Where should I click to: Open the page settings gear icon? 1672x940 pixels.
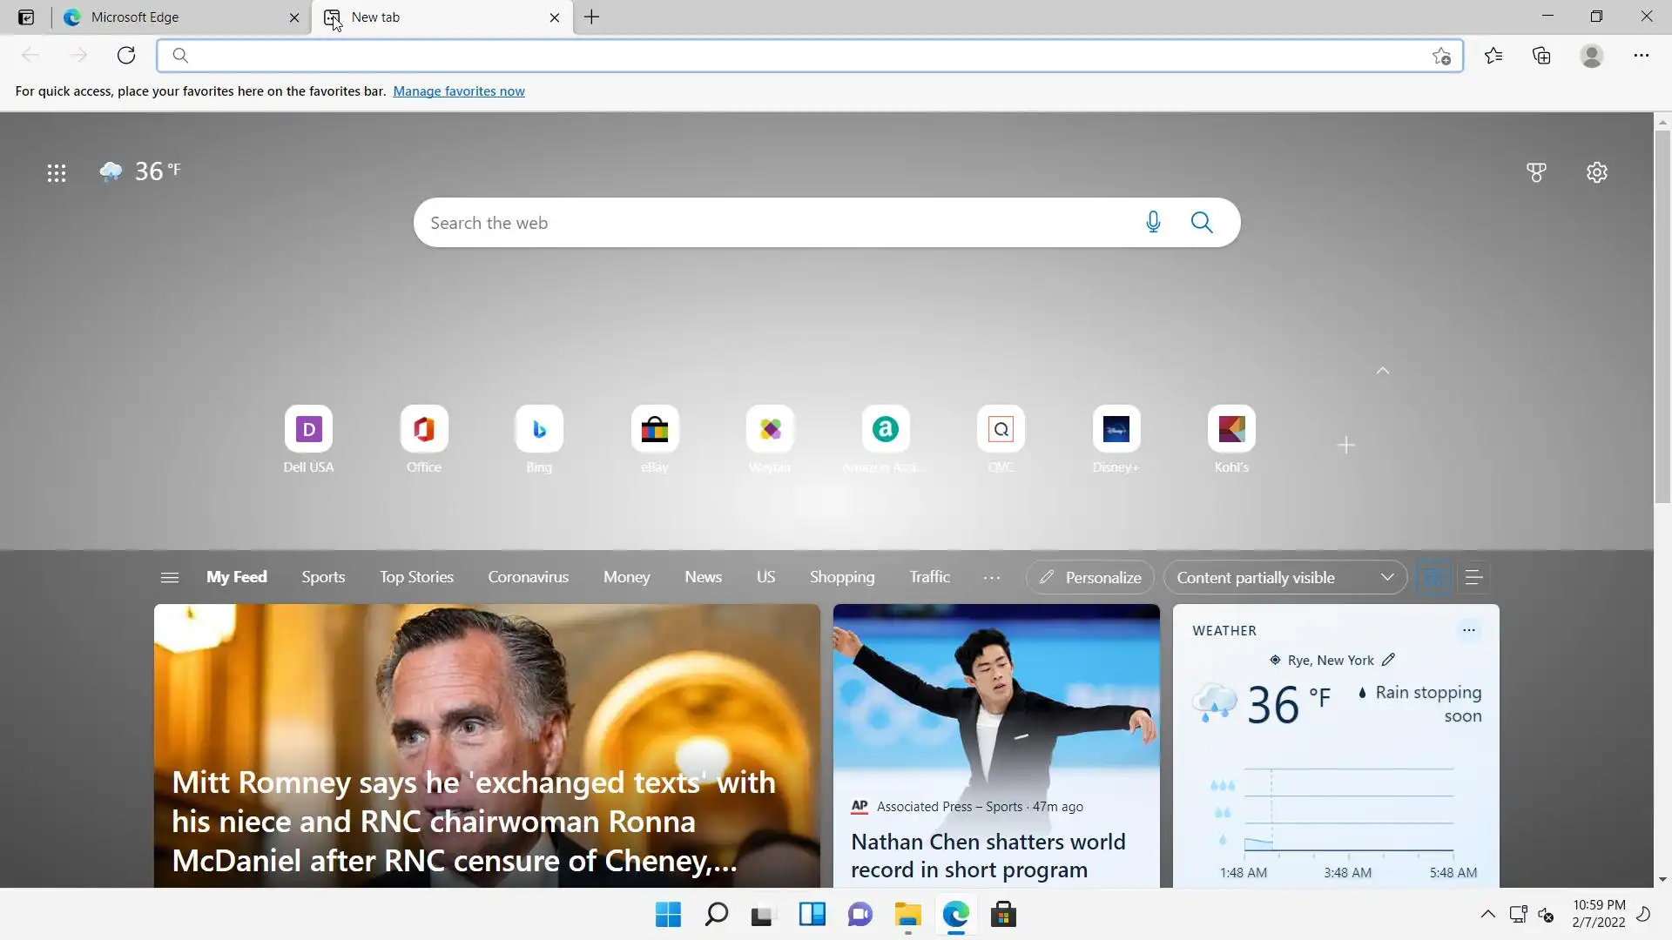click(1596, 172)
